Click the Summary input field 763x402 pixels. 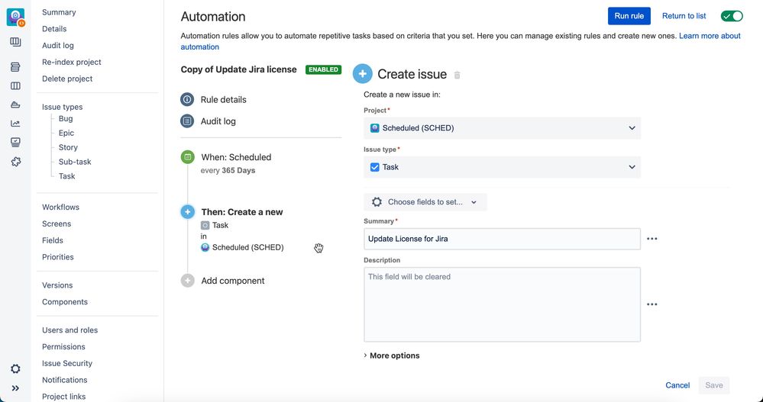pos(503,239)
